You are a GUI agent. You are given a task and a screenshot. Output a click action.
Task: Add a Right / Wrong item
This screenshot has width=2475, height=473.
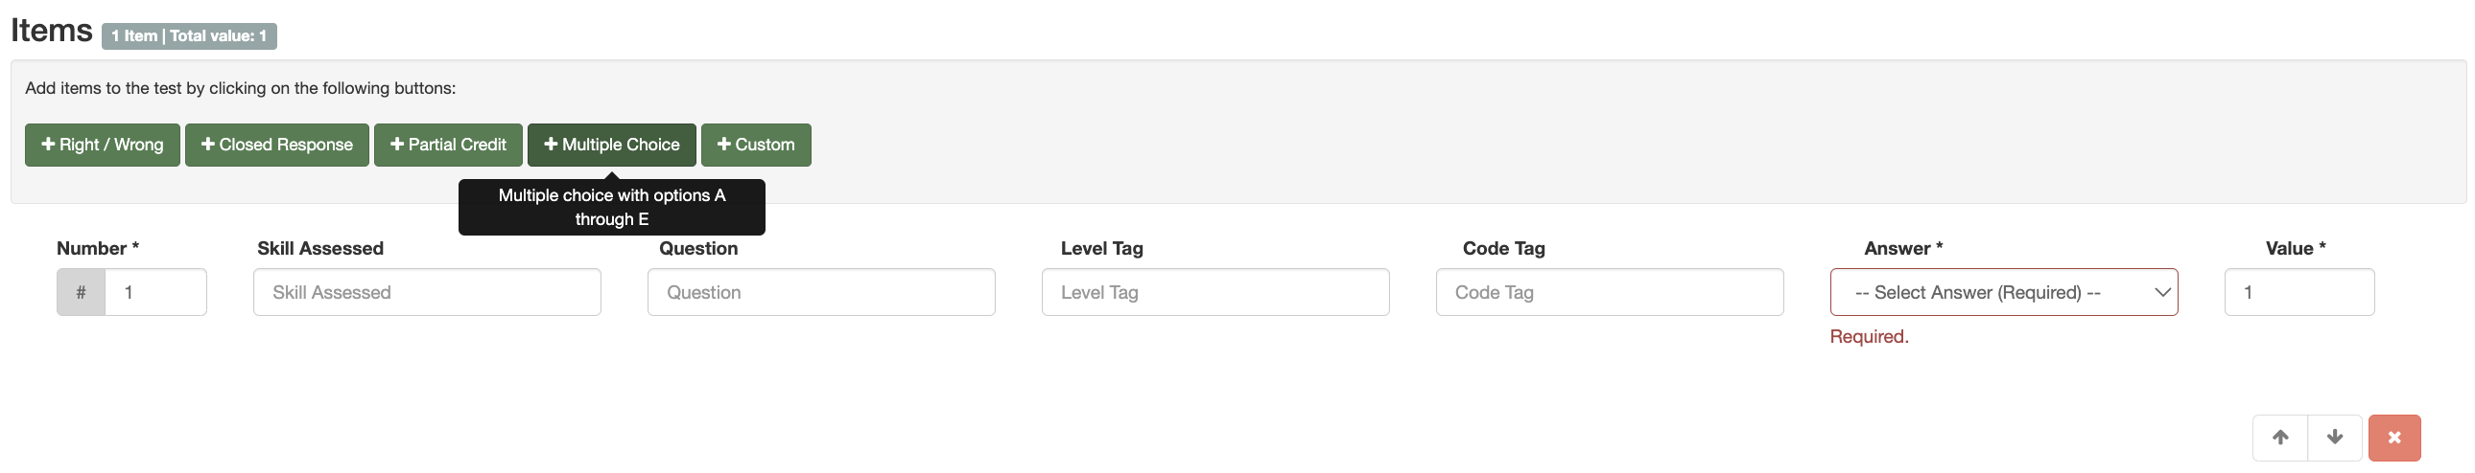[x=102, y=145]
